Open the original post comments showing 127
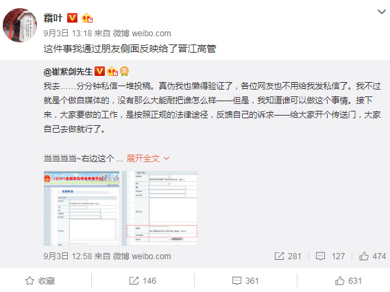Screen dimensions: 390x292 pos(330,256)
